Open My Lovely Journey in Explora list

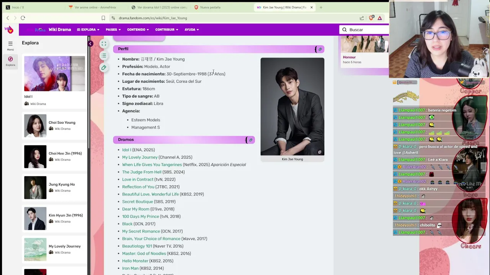click(x=54, y=249)
